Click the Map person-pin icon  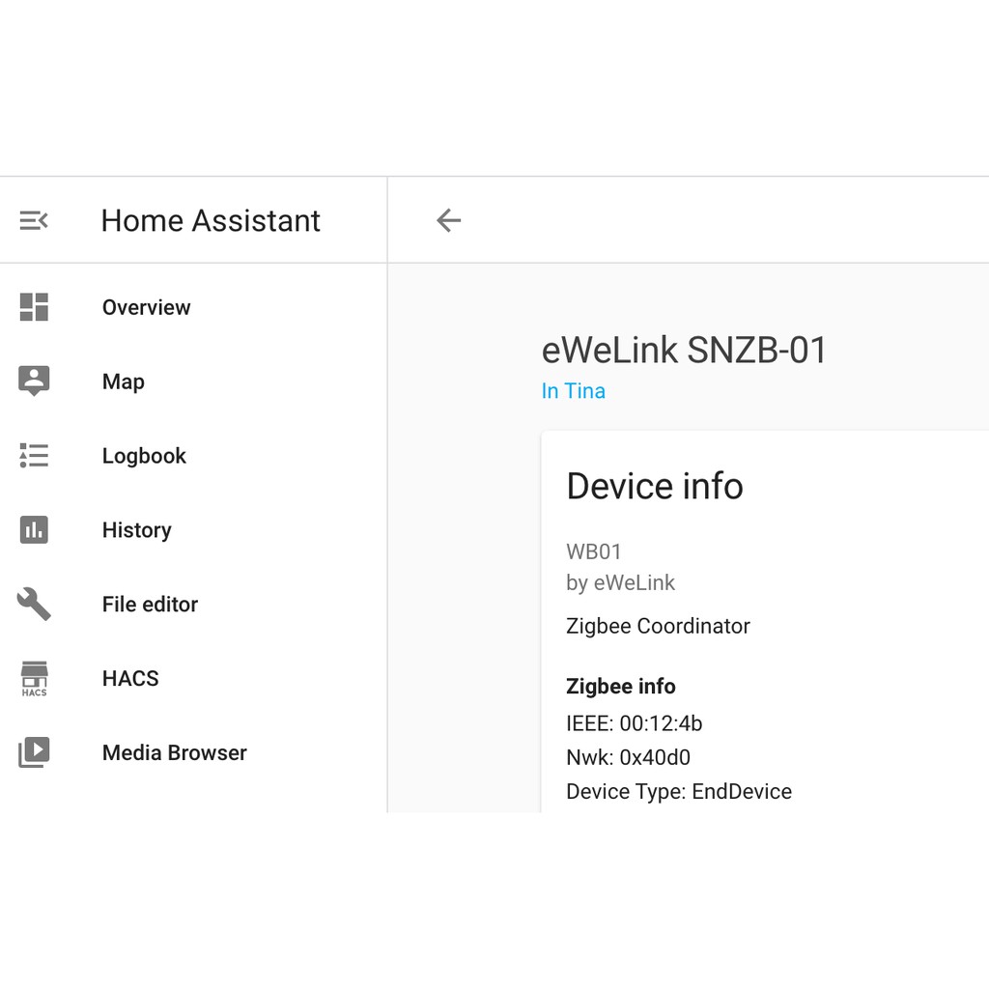pyautogui.click(x=34, y=381)
